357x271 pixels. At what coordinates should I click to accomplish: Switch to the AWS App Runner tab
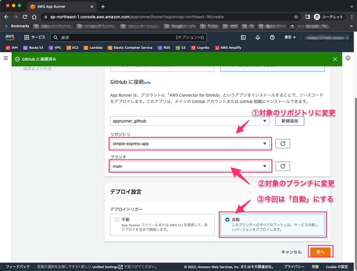click(62, 7)
